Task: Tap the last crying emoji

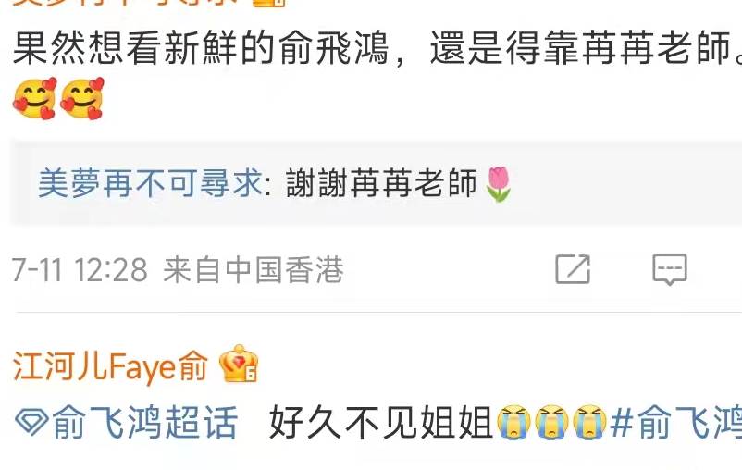Action: click(x=589, y=422)
